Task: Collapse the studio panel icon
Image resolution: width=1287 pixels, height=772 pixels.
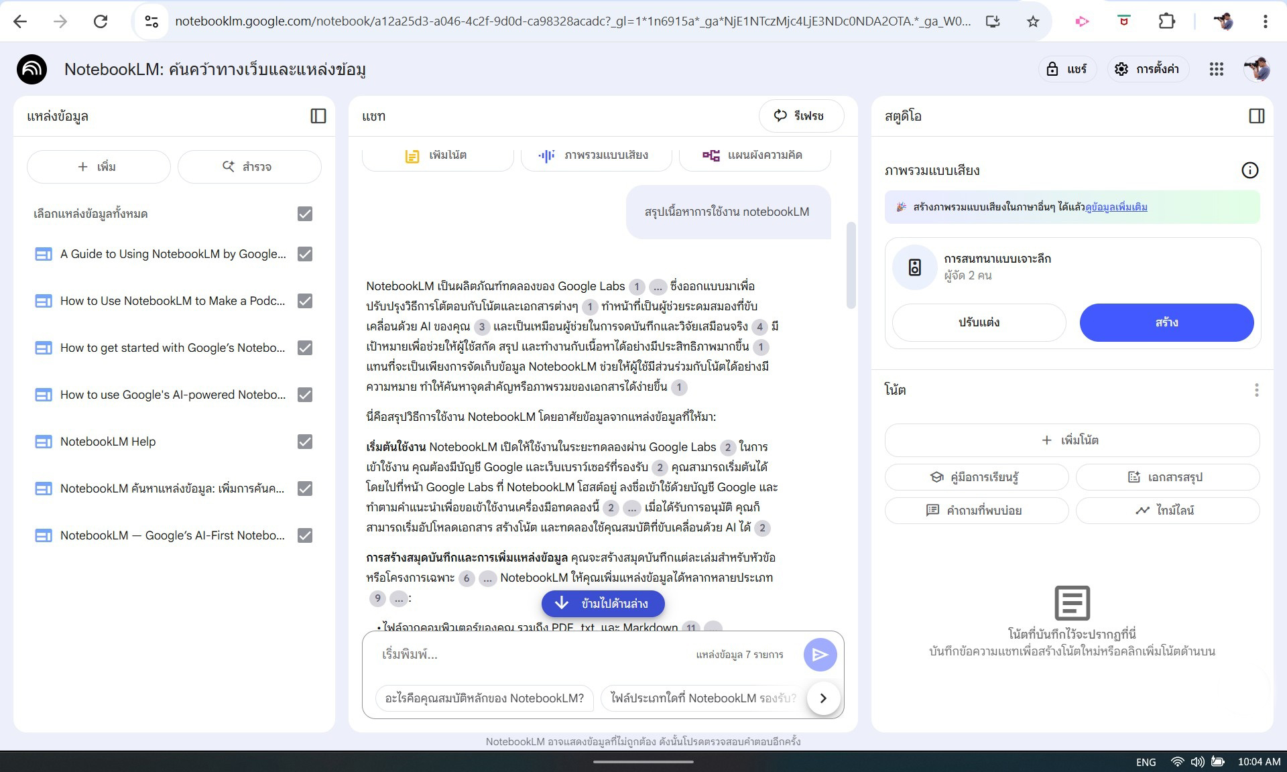Action: (1257, 116)
